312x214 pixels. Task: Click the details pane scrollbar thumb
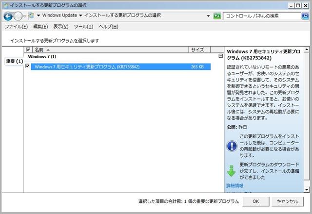pos(307,115)
